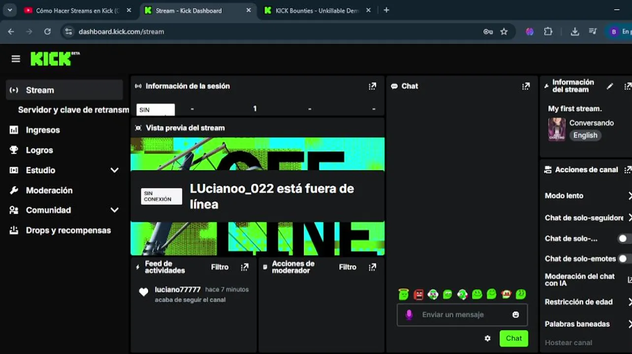Close the Stream - Kick Dashboard tab
632x354 pixels.
pos(249,10)
